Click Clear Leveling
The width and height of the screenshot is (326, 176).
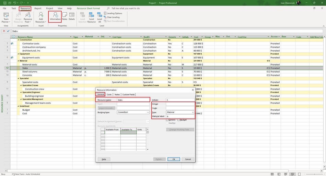112,17
